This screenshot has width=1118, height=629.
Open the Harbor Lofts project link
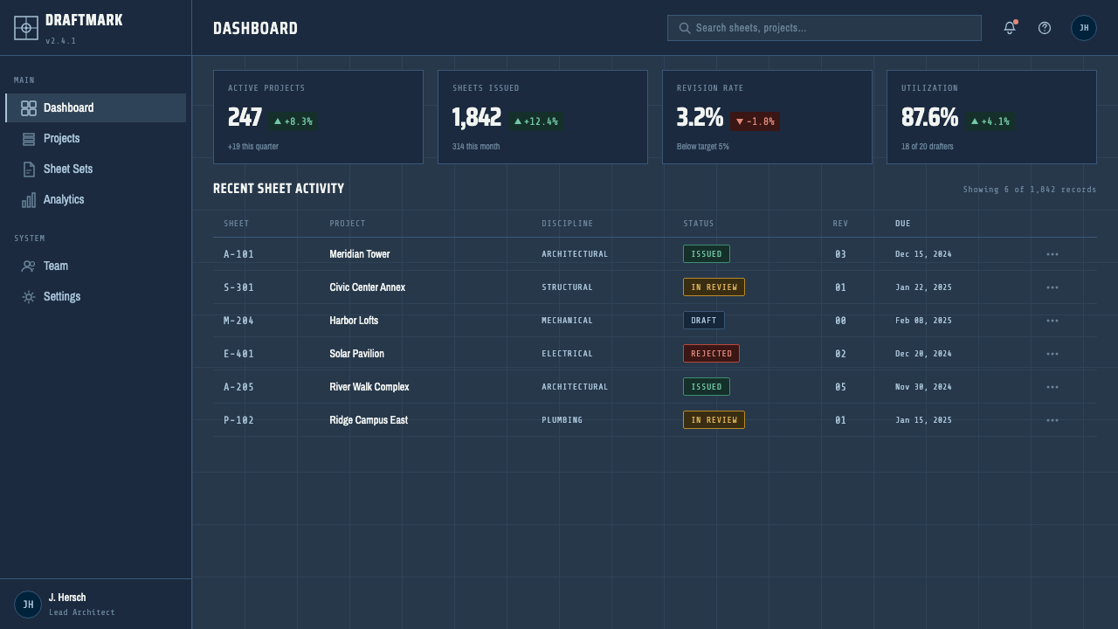tap(354, 321)
